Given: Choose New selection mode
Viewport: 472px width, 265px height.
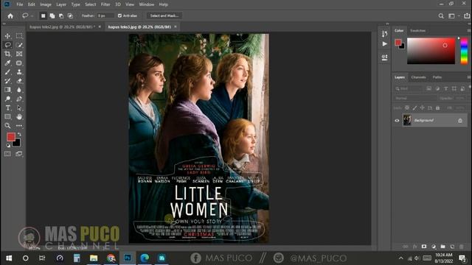Looking at the screenshot, I should [x=43, y=16].
